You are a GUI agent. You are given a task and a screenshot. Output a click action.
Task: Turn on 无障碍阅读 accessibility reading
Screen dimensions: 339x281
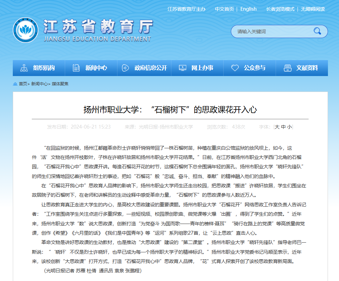313,9
